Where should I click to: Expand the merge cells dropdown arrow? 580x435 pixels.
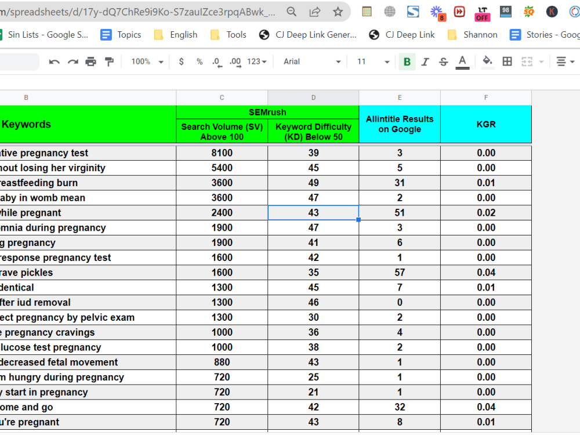click(542, 62)
